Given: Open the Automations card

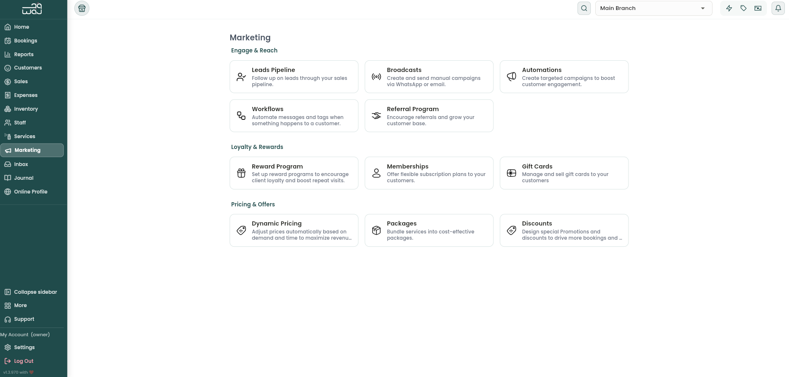Looking at the screenshot, I should 564,77.
